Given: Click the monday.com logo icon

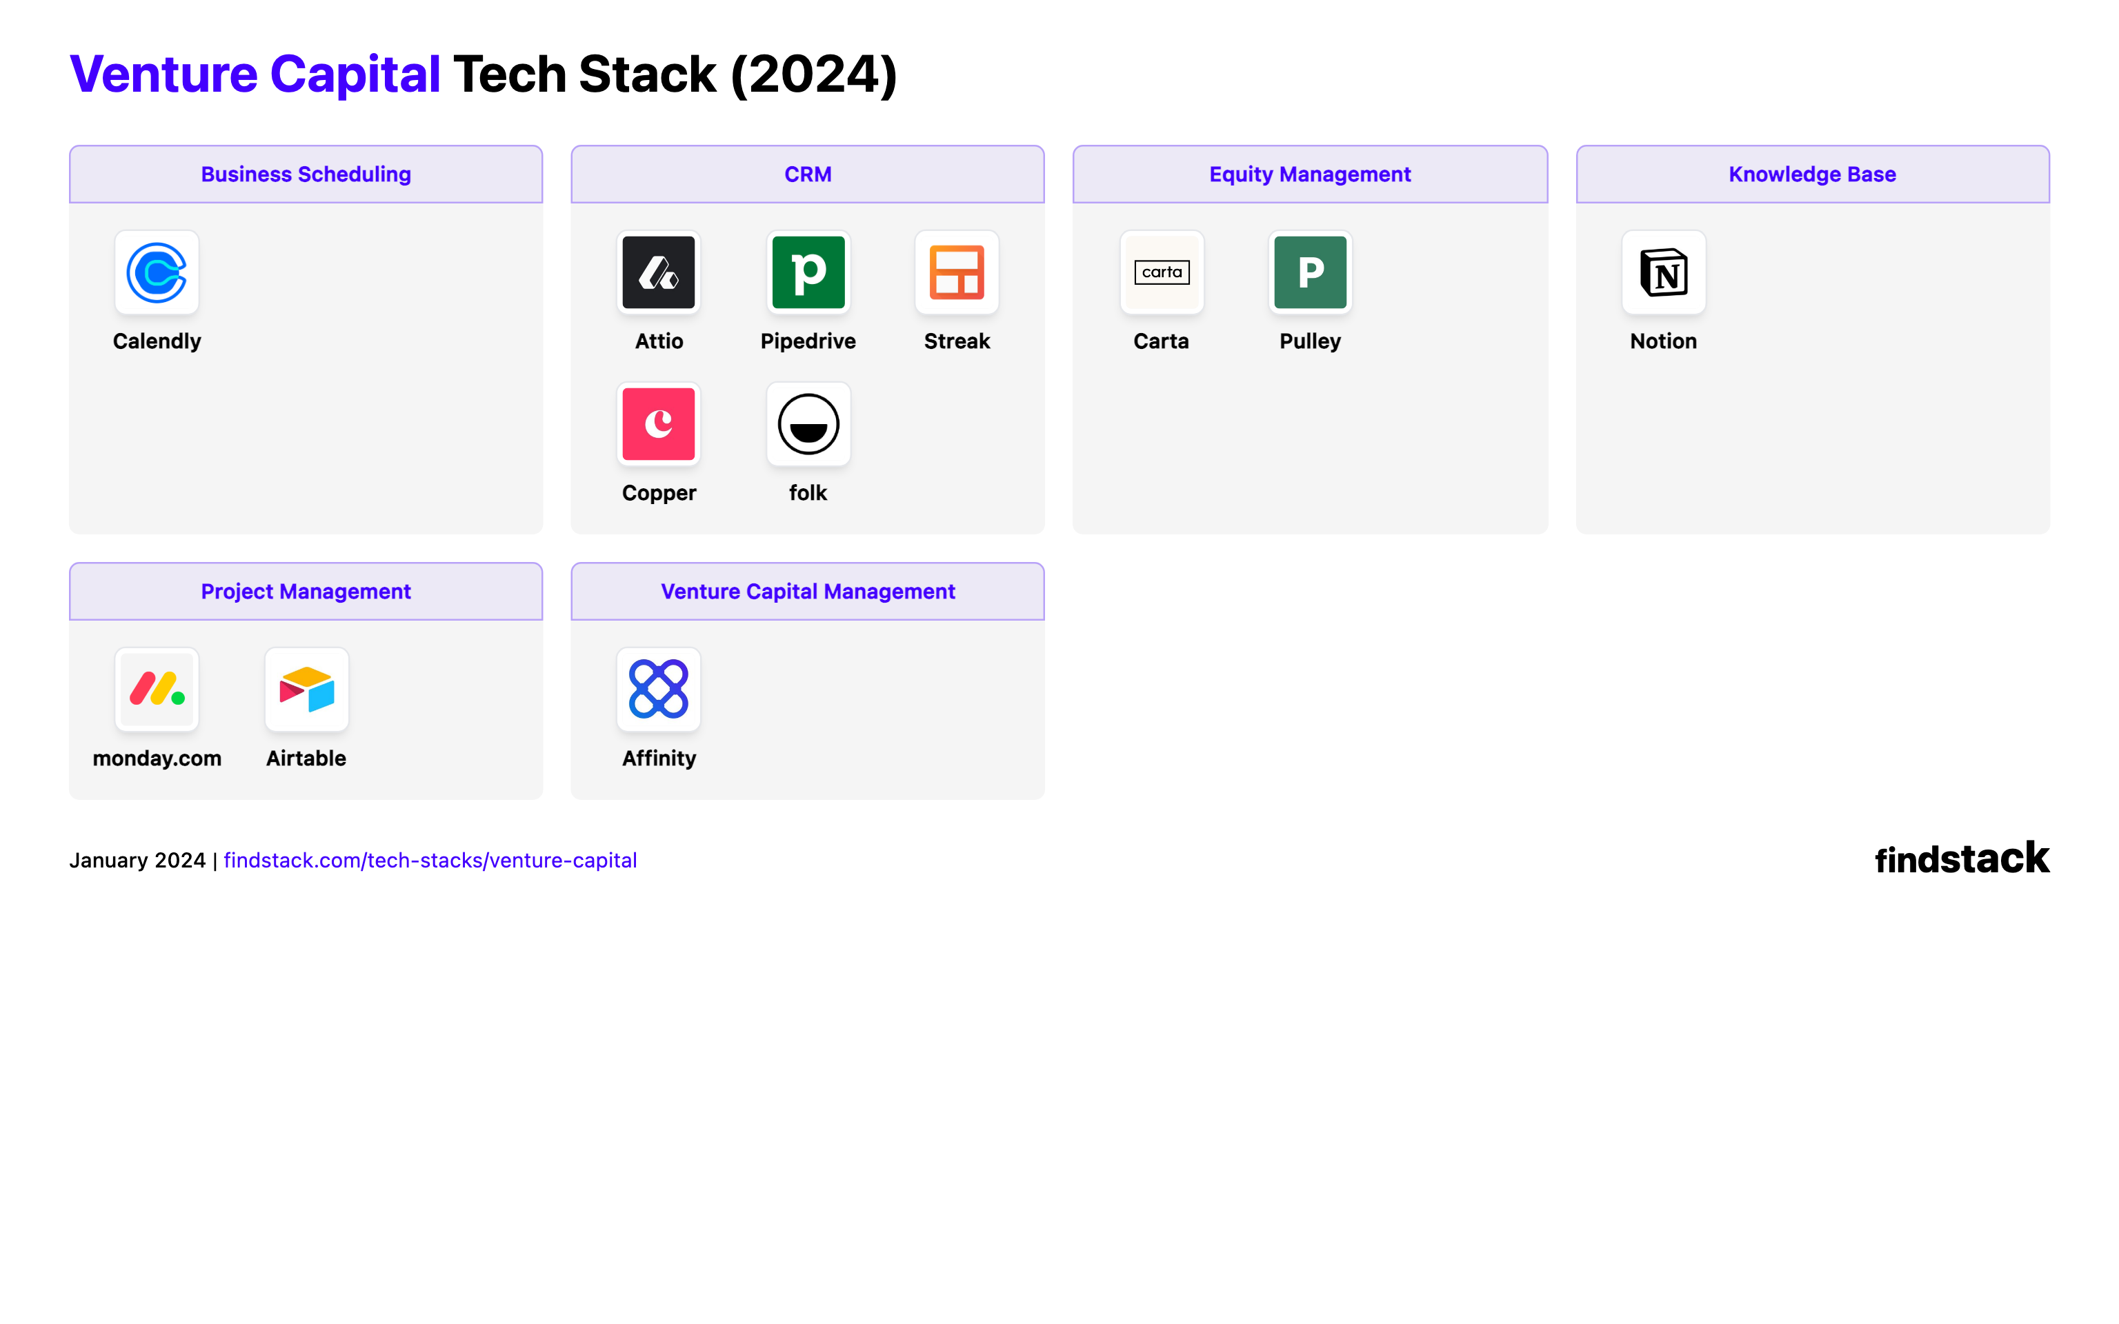Looking at the screenshot, I should [x=157, y=689].
